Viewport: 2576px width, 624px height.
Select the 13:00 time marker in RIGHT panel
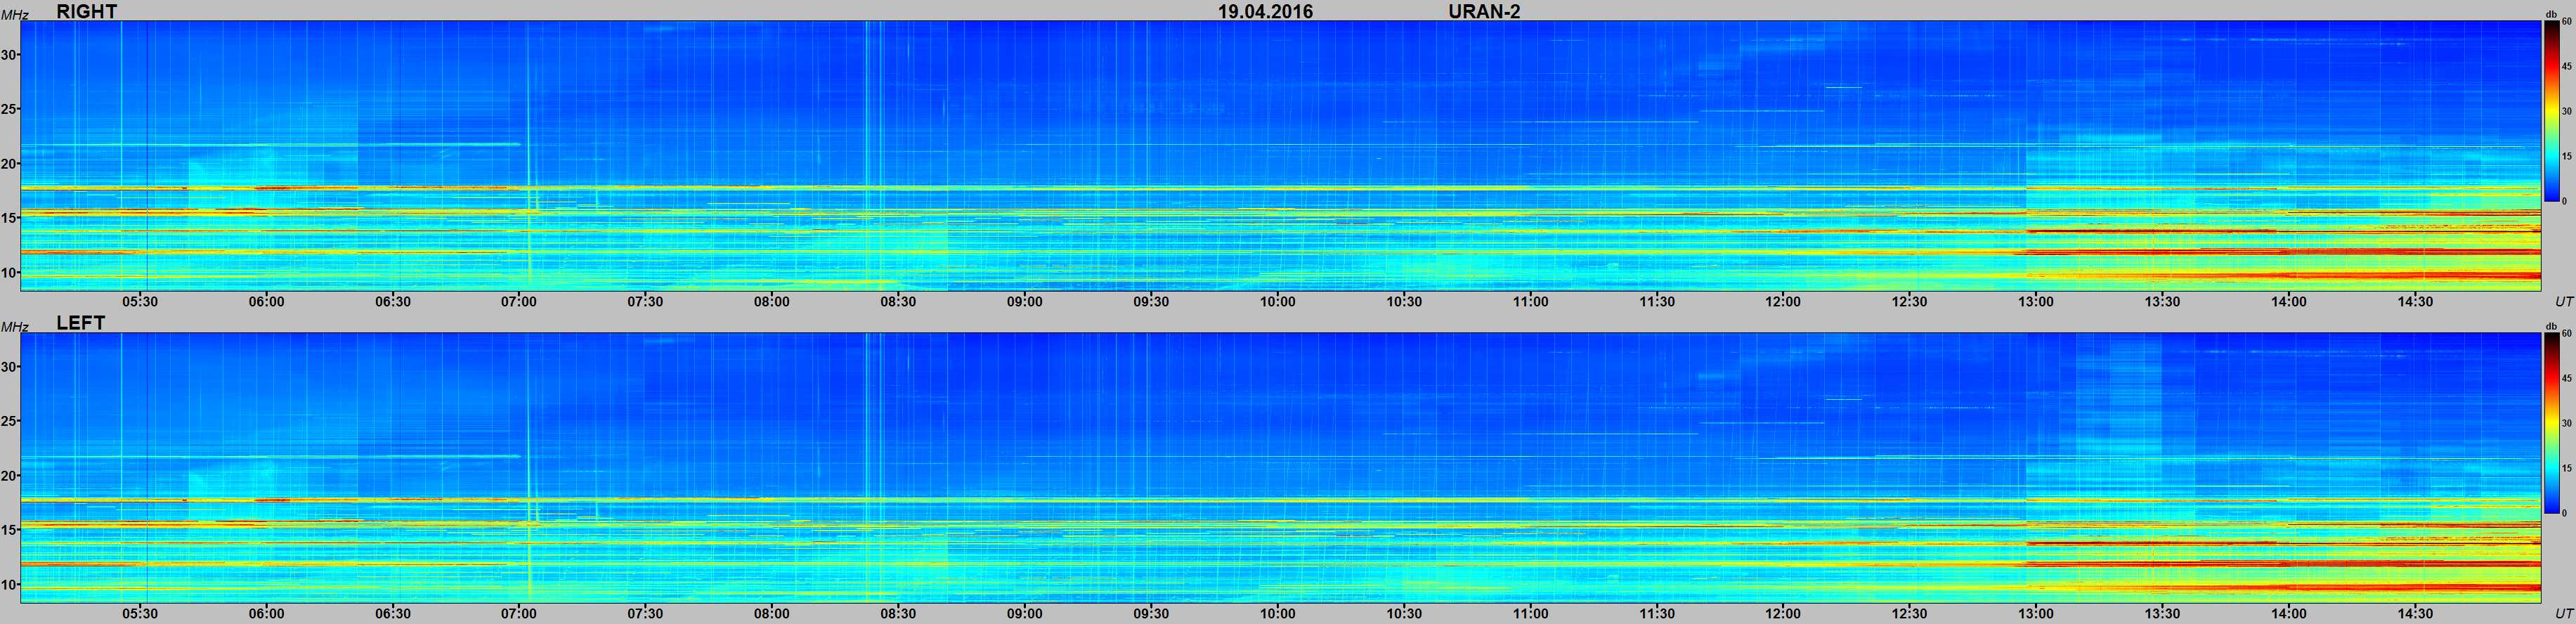pyautogui.click(x=2035, y=302)
